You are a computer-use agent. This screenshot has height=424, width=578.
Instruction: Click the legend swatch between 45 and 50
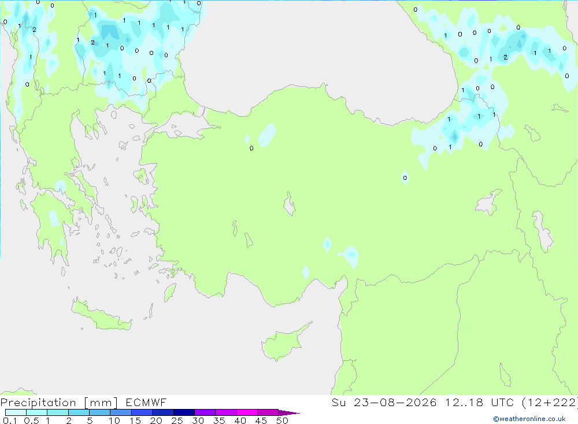(268, 412)
